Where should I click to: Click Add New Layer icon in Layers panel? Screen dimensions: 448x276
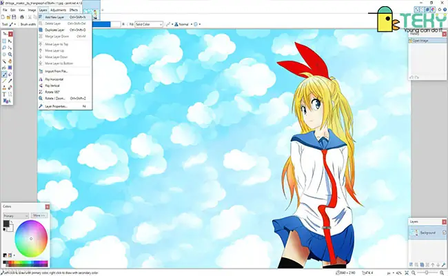pos(411,264)
